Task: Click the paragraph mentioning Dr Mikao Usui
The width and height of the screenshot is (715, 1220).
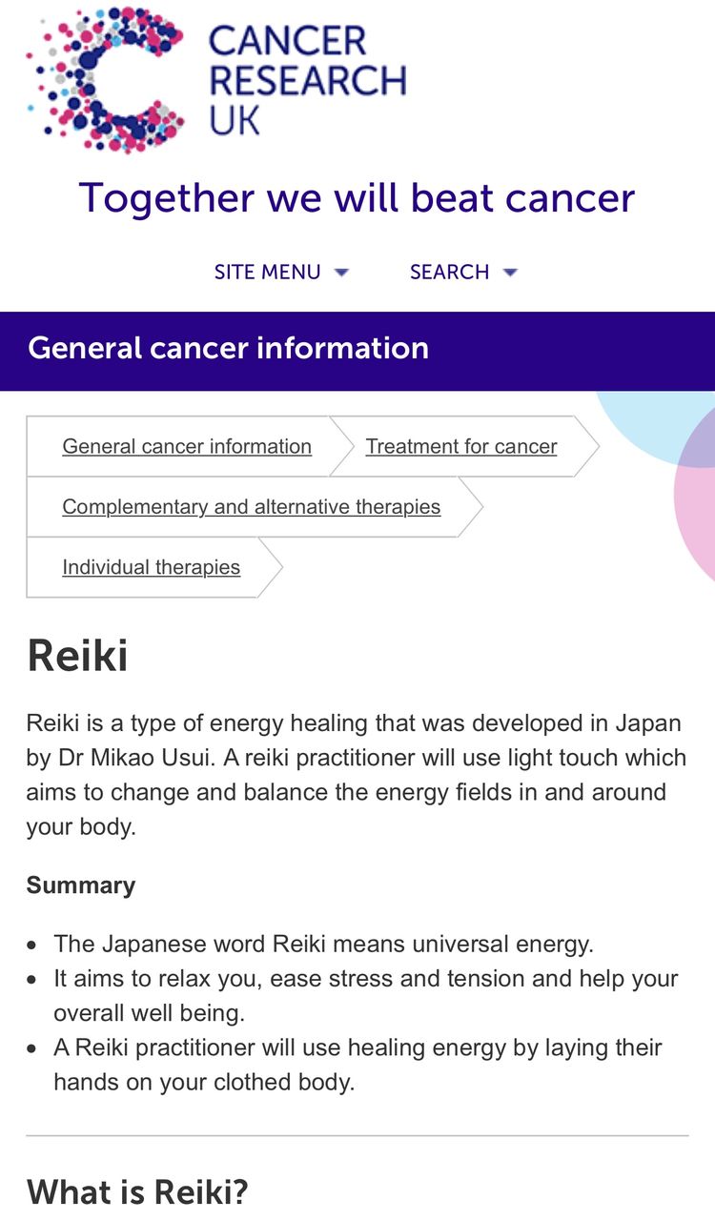Action: coord(357,775)
